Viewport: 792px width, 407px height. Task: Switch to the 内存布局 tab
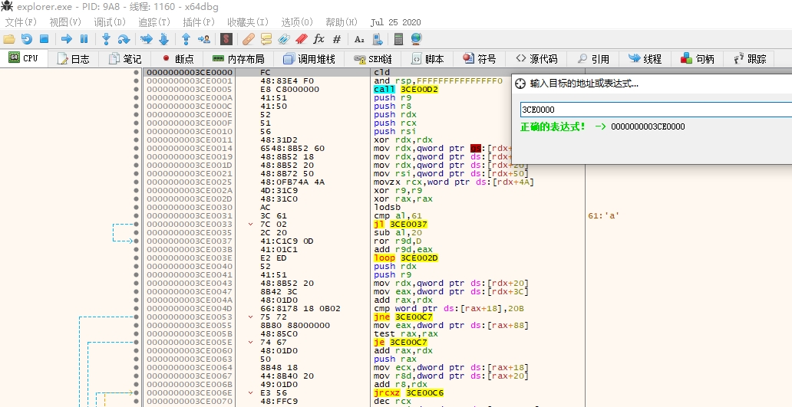tap(239, 58)
